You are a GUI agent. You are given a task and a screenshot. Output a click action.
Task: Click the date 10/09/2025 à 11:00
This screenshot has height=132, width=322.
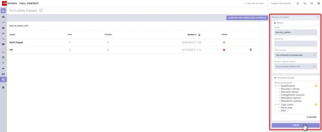(x=192, y=42)
